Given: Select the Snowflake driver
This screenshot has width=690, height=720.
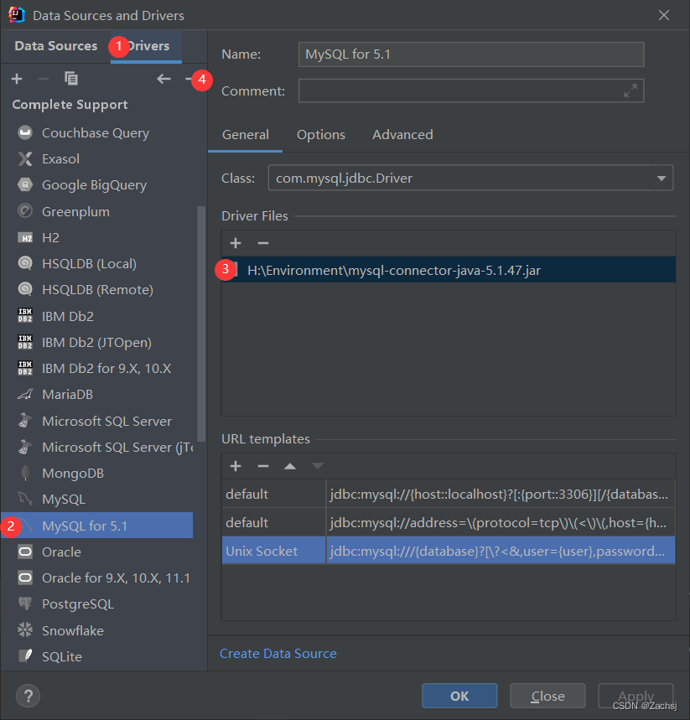Looking at the screenshot, I should pyautogui.click(x=97, y=631).
